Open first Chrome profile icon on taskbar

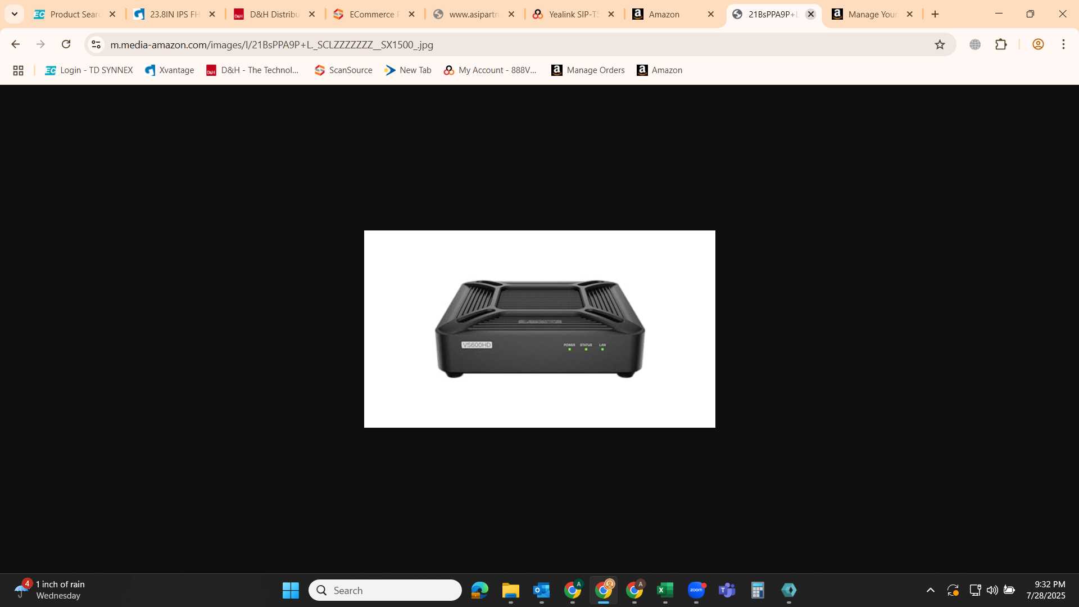(573, 590)
